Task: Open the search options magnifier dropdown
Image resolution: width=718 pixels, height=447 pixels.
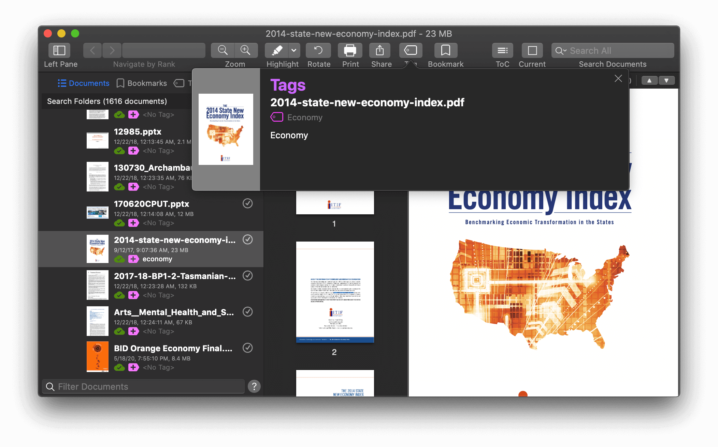Action: click(x=561, y=51)
